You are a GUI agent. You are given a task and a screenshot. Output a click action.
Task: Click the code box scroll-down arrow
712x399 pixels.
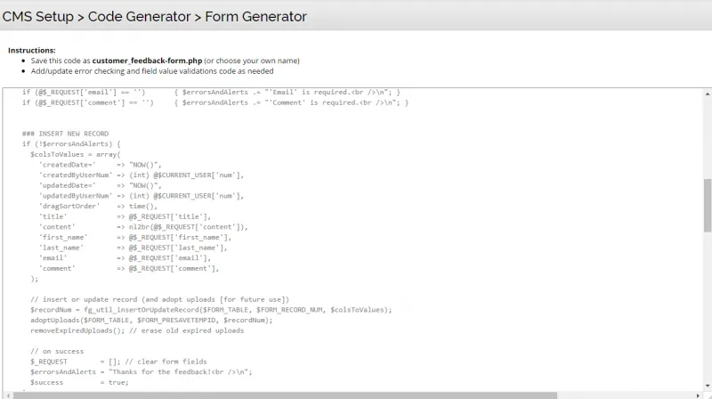(x=707, y=386)
